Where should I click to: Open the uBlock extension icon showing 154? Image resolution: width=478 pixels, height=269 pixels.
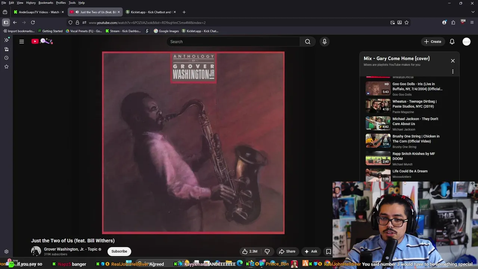point(463,22)
